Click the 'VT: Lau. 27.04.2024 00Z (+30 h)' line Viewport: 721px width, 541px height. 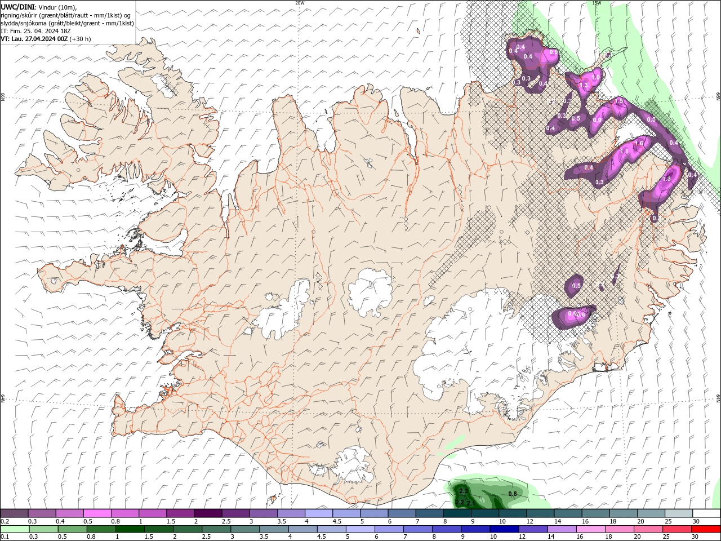[46, 39]
